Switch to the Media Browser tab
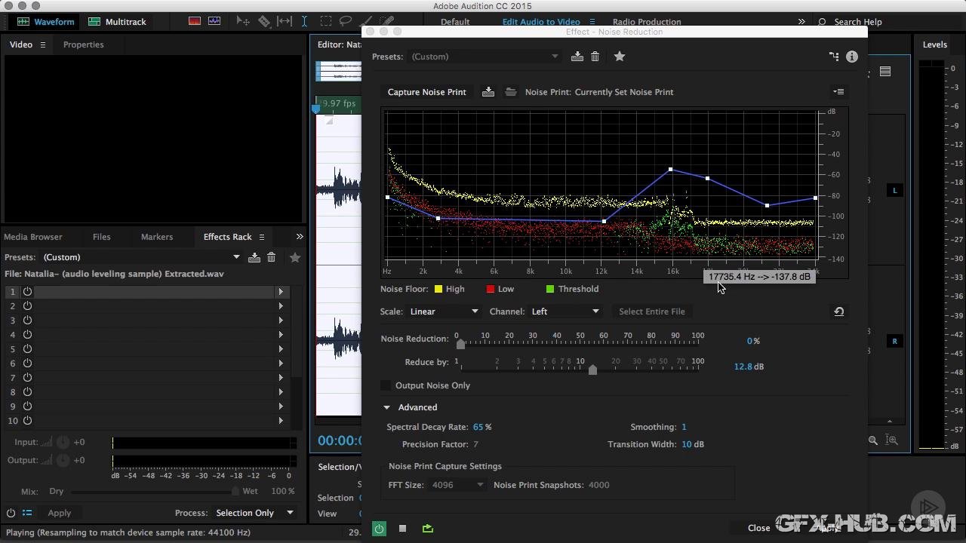Viewport: 966px width, 543px height. 33,237
